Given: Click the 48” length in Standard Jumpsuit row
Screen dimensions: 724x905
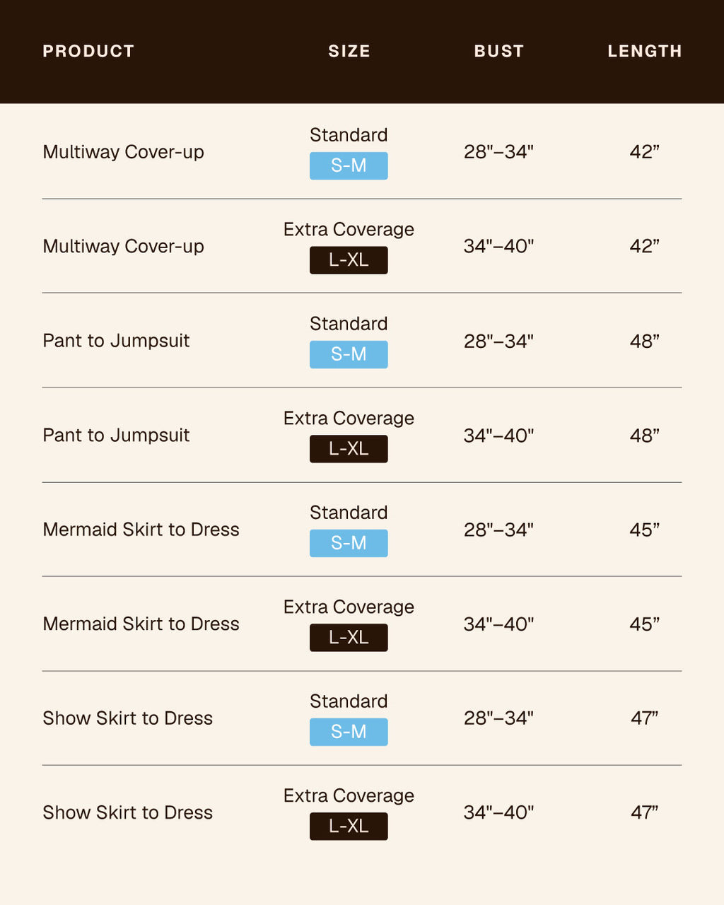Looking at the screenshot, I should 645,341.
